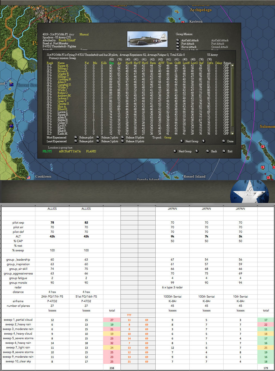275x371 pixels.
Task: Toggle Retain OFF for Billings I.
Action: [x=226, y=68]
